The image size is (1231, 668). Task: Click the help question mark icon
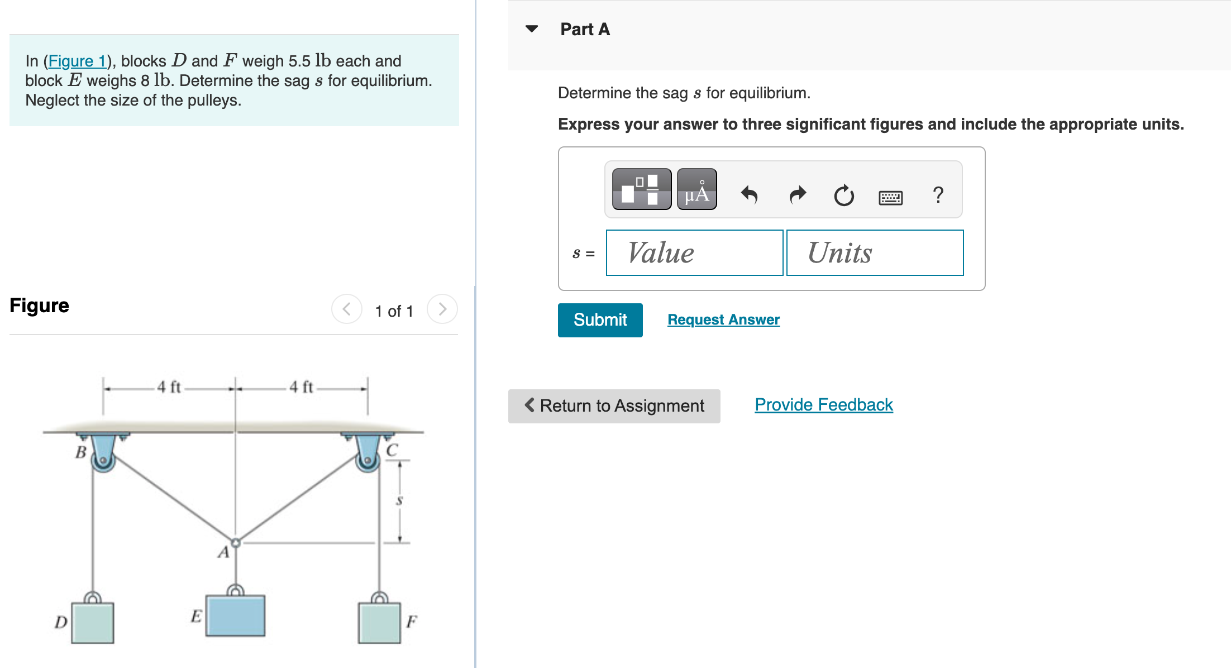tap(938, 195)
